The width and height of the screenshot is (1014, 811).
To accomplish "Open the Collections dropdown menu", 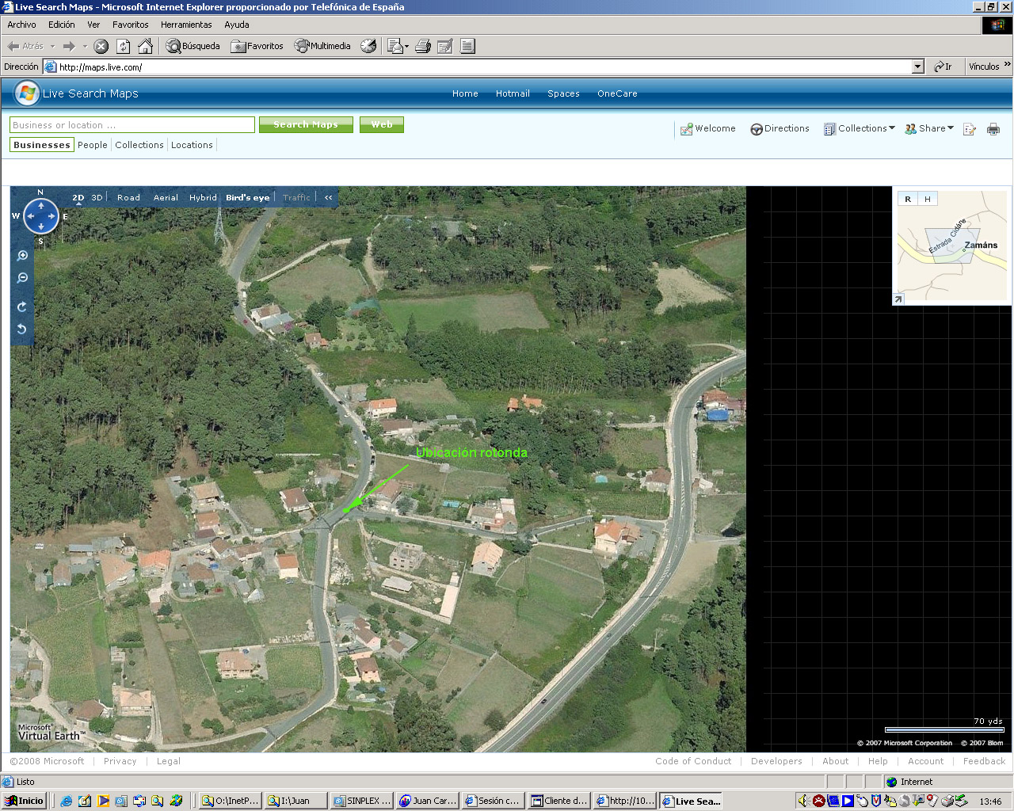I will [x=860, y=128].
